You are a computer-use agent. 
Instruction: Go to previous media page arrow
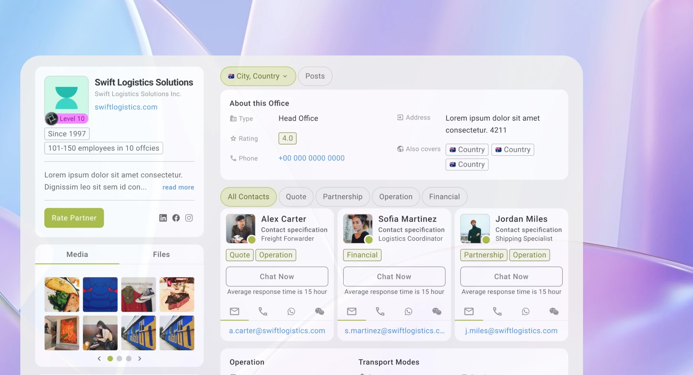coord(99,359)
